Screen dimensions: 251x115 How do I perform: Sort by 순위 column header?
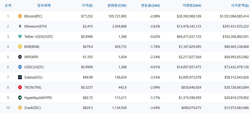click(8, 6)
